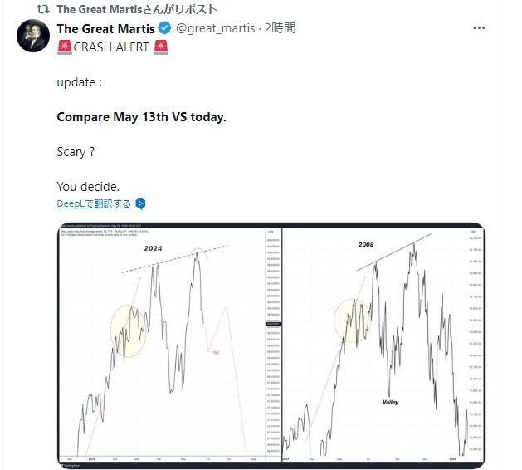Click the 'Valley' label in 2008 chart
Image resolution: width=522 pixels, height=470 pixels.
tap(391, 401)
